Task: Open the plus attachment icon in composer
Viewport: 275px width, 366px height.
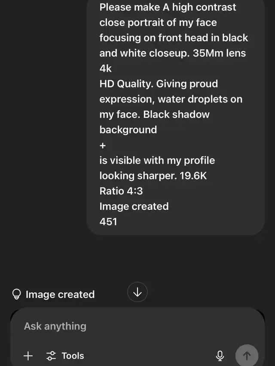Action: pyautogui.click(x=28, y=356)
